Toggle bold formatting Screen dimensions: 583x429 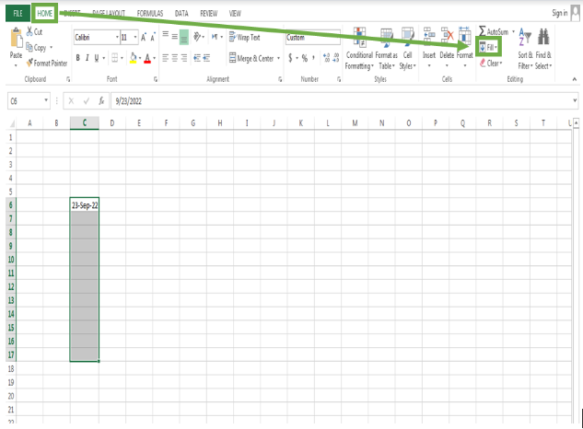[78, 58]
